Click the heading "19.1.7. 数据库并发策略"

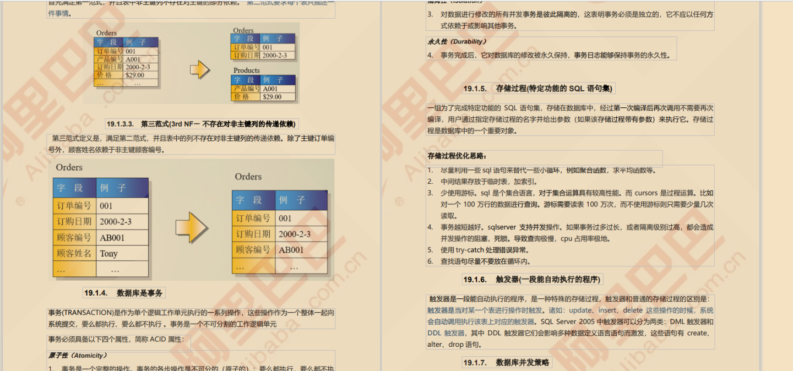507,362
